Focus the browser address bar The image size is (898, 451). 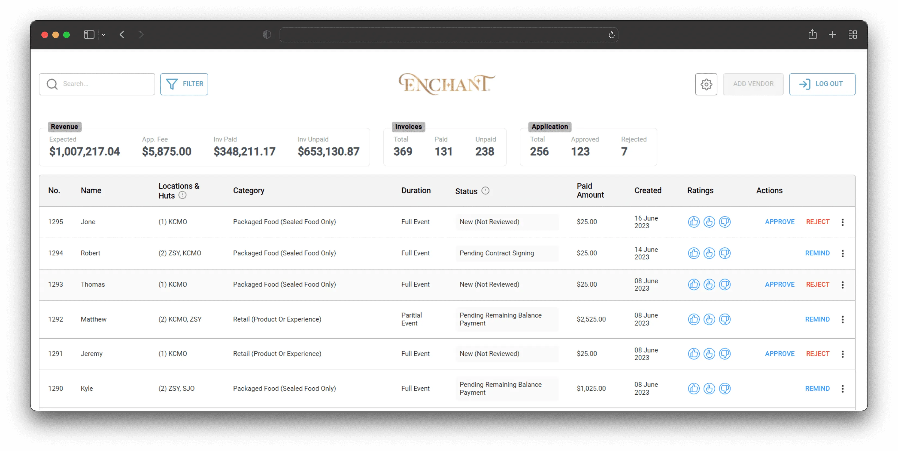point(449,35)
